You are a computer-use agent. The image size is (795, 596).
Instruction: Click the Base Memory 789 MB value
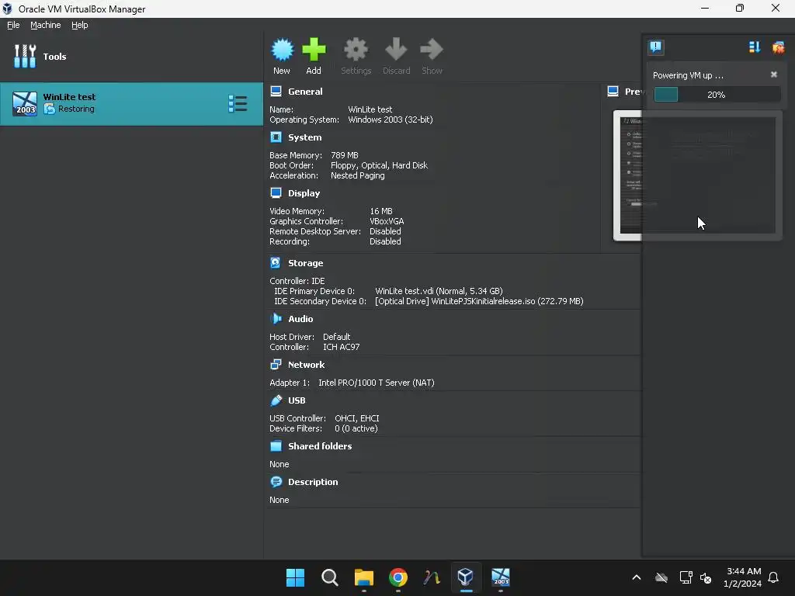pyautogui.click(x=344, y=155)
